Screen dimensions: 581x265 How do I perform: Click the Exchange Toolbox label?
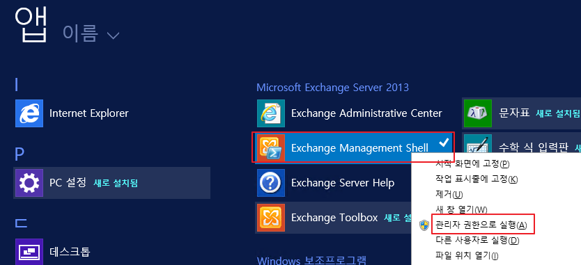coord(334,217)
